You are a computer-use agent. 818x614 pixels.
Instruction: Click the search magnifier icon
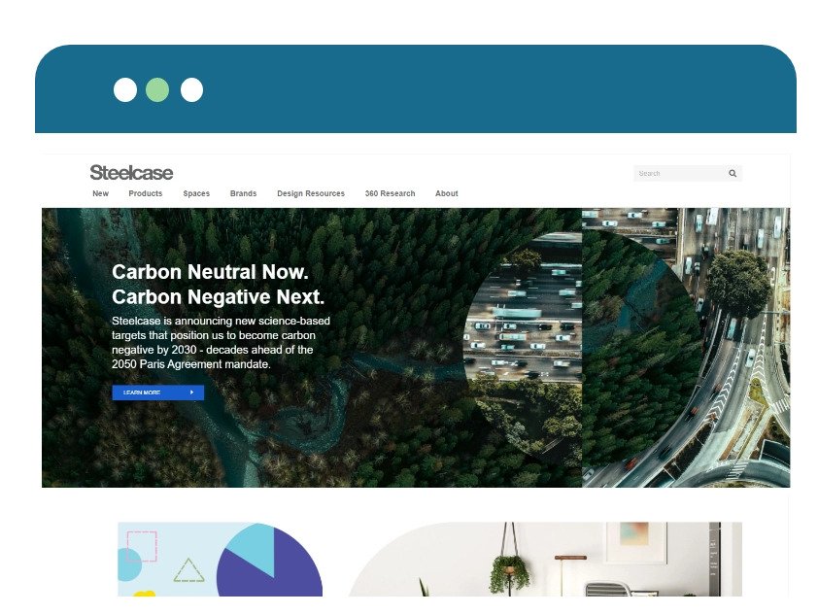tap(733, 173)
